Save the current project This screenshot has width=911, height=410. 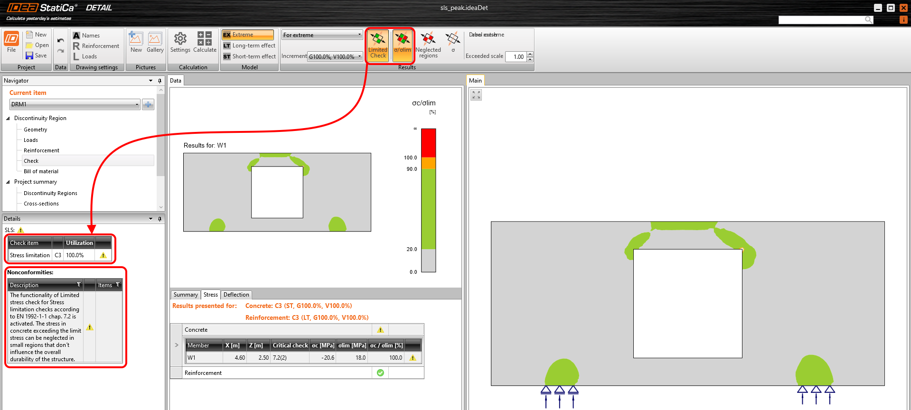[x=36, y=56]
